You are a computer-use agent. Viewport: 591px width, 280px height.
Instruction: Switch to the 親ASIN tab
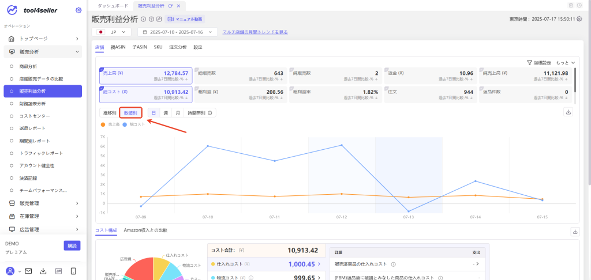(118, 47)
